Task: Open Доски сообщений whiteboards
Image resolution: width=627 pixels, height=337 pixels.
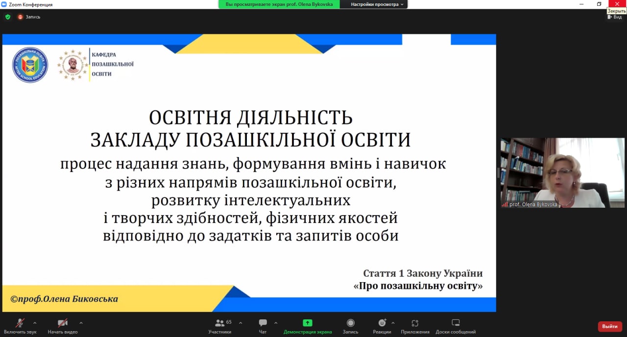Action: click(x=456, y=325)
